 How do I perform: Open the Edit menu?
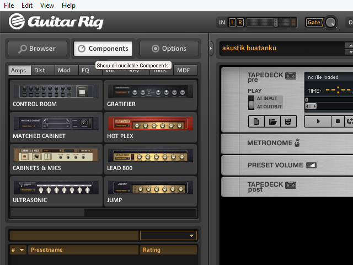[27, 6]
